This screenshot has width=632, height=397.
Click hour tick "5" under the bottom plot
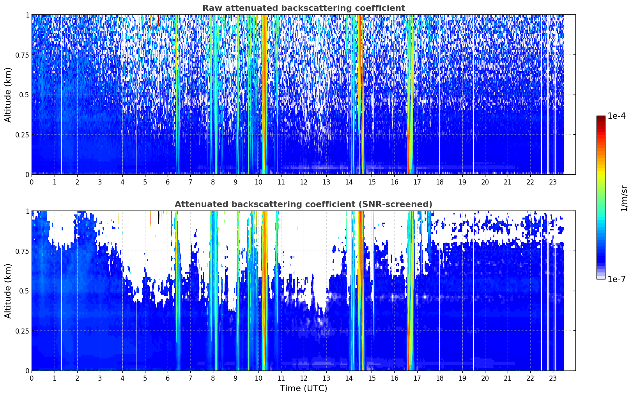145,378
